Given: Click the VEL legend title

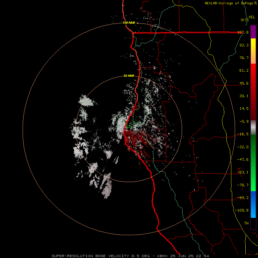Looking at the screenshot, I should (x=252, y=17).
